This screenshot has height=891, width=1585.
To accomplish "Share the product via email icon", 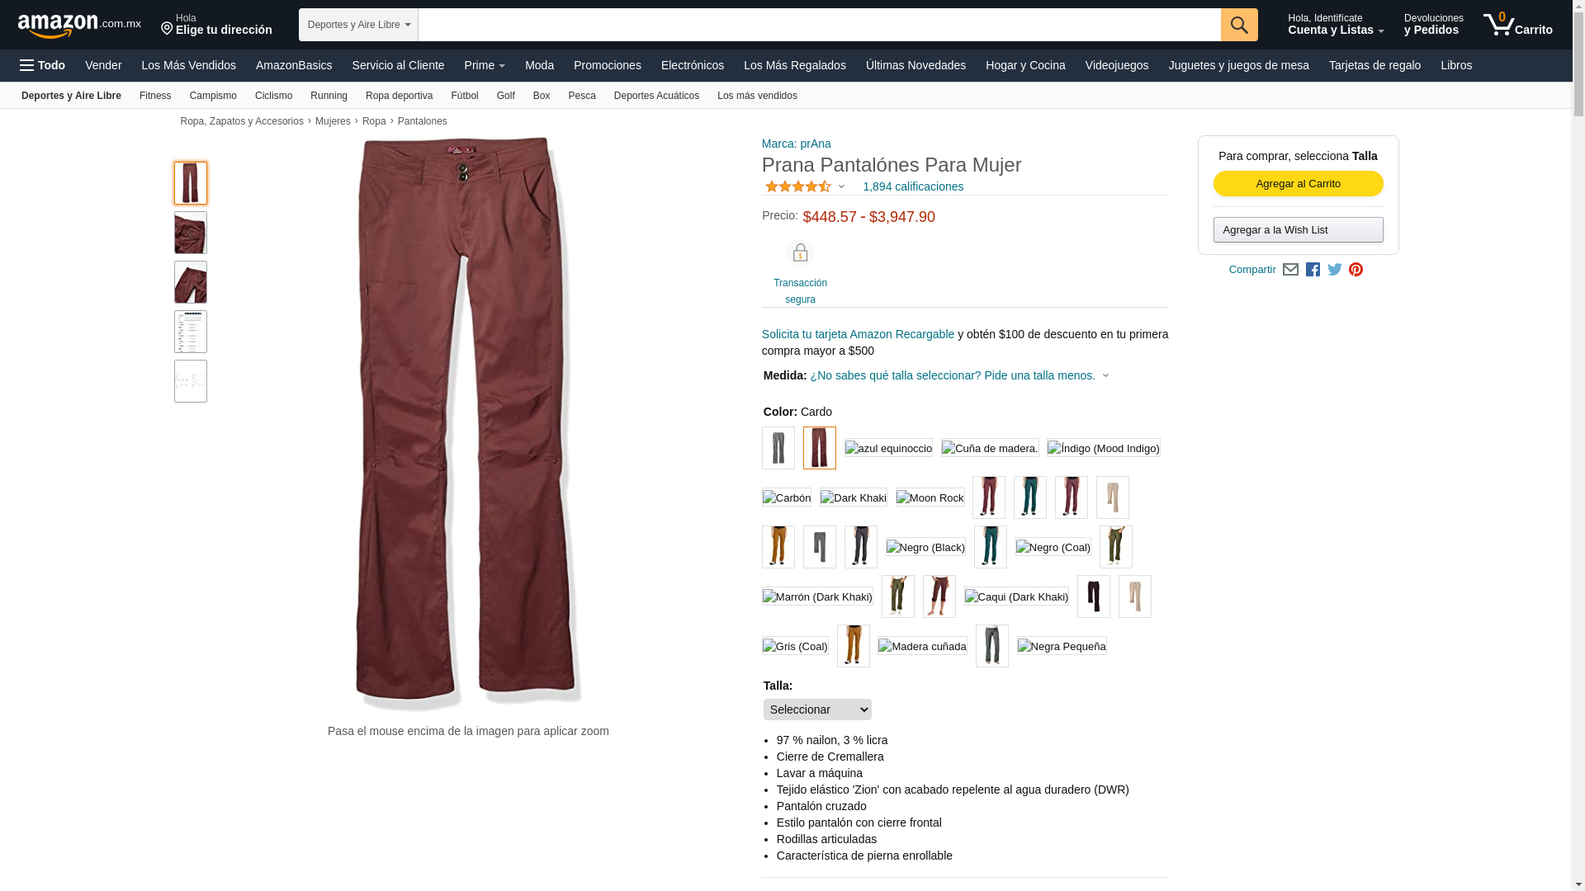I will [x=1290, y=270].
